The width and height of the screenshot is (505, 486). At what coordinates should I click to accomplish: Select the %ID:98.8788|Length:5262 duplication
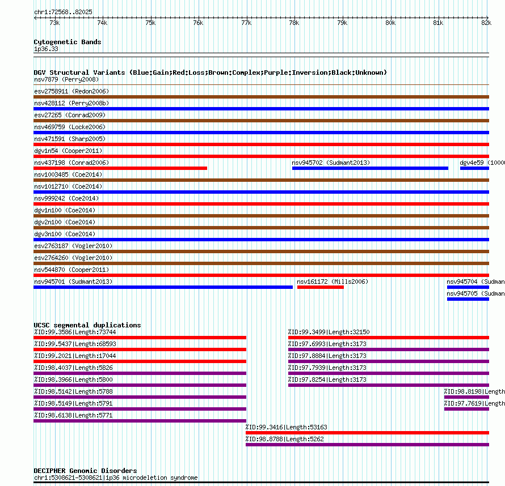click(368, 445)
